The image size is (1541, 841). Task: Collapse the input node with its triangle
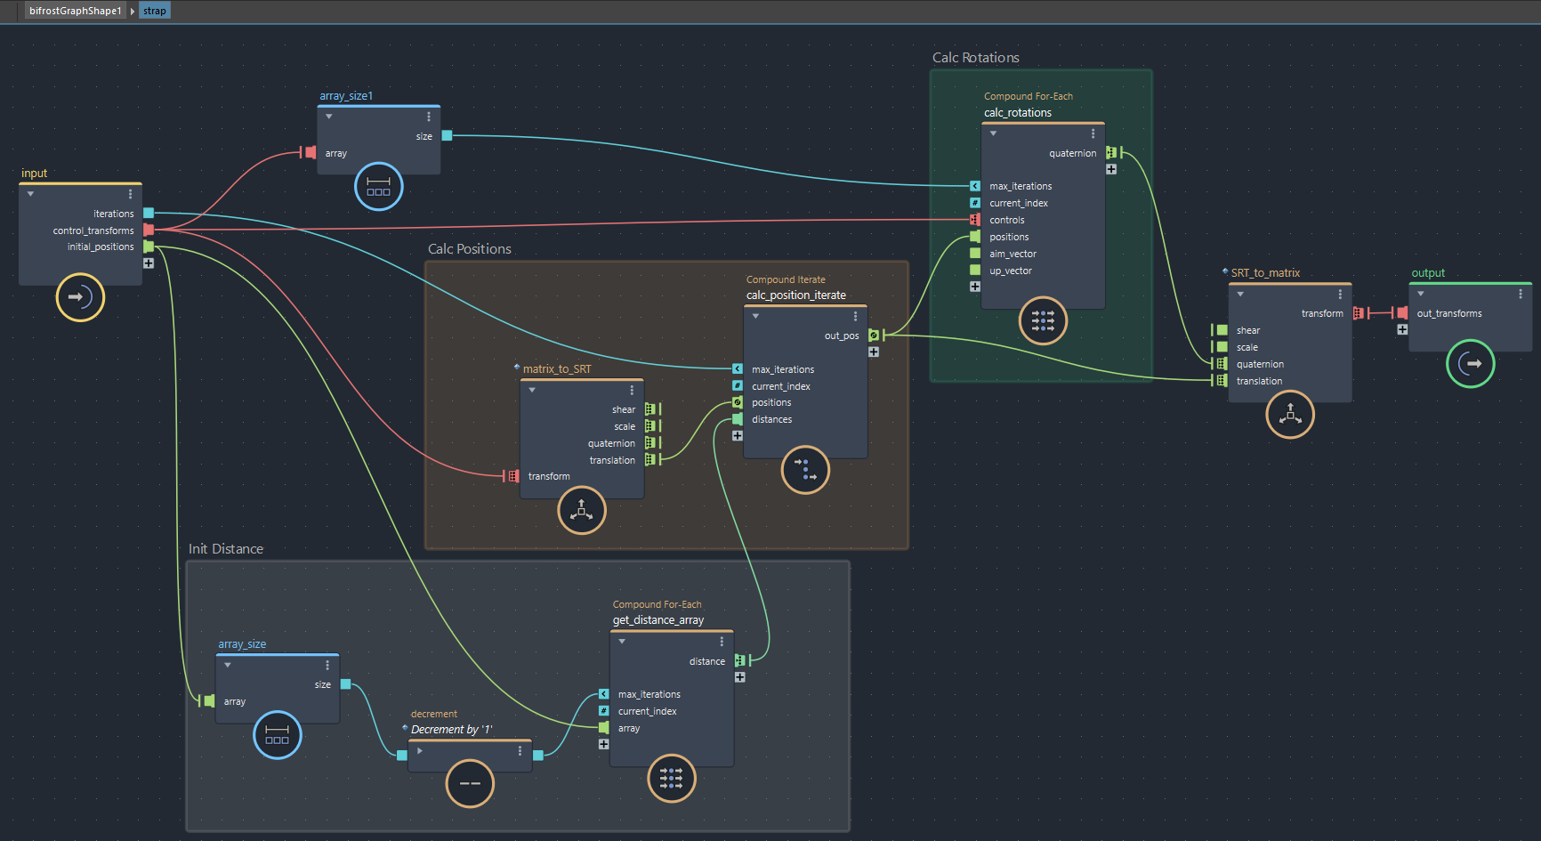[x=31, y=194]
